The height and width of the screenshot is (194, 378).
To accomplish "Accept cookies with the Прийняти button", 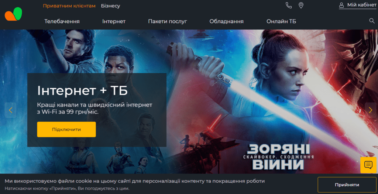I will [347, 185].
